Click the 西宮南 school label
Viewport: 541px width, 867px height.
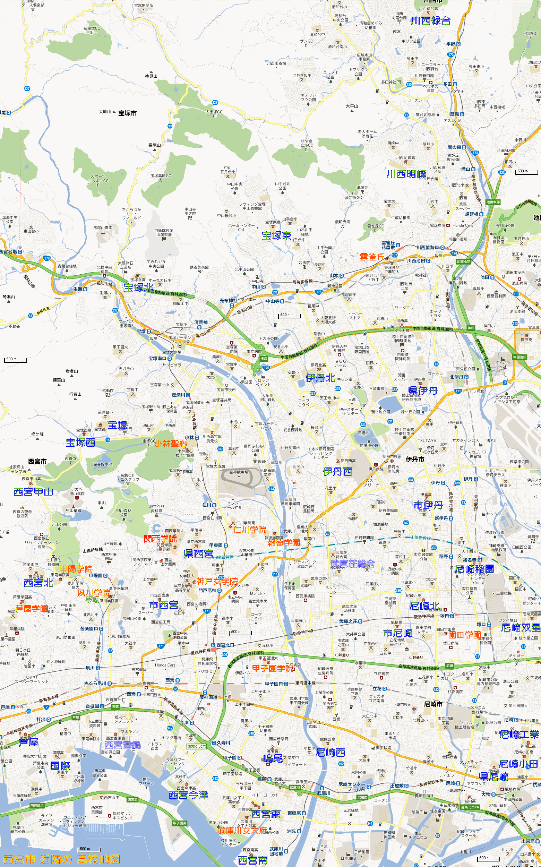[253, 860]
